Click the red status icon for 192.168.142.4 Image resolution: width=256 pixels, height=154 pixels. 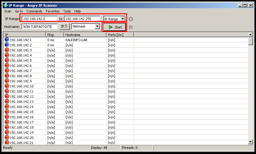click(7, 55)
